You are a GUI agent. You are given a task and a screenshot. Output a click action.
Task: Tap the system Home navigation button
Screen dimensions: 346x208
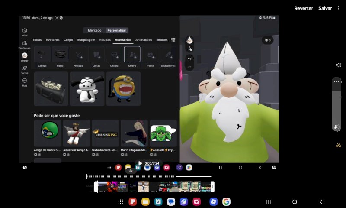tap(295, 202)
